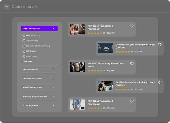
Task: Select Scrum Certification Training radio button
Action: coord(24,46)
